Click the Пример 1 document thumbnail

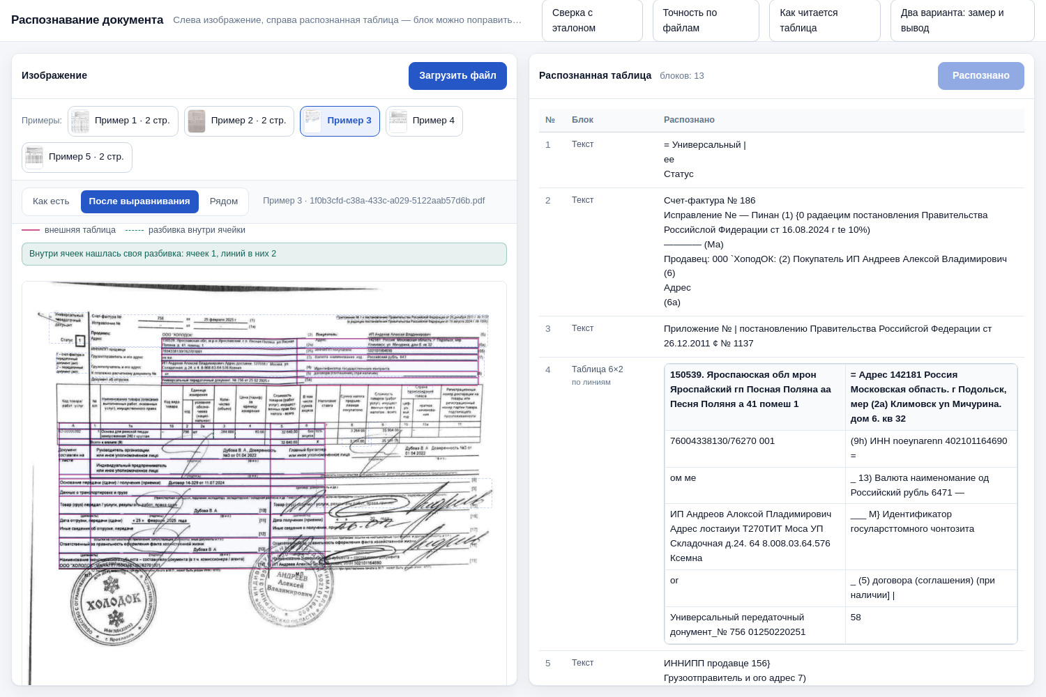click(x=80, y=121)
